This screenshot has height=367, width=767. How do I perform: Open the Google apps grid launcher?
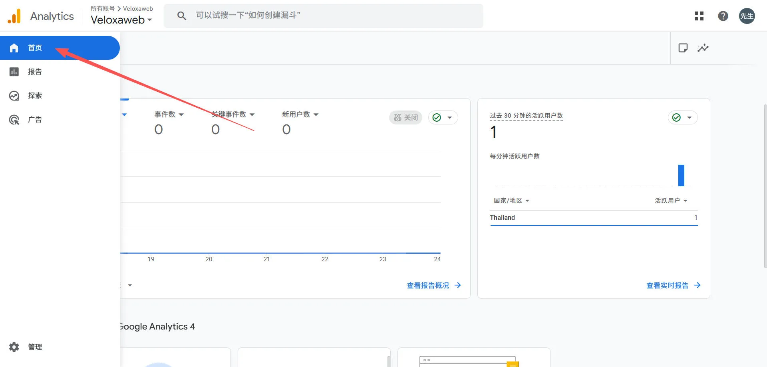tap(699, 16)
